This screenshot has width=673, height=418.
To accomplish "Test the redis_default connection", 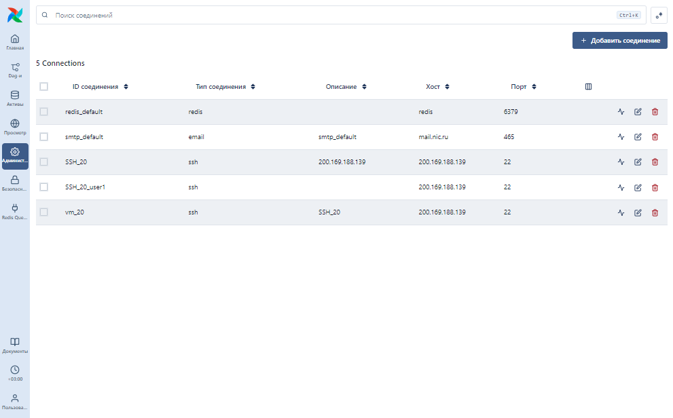I will pyautogui.click(x=621, y=112).
